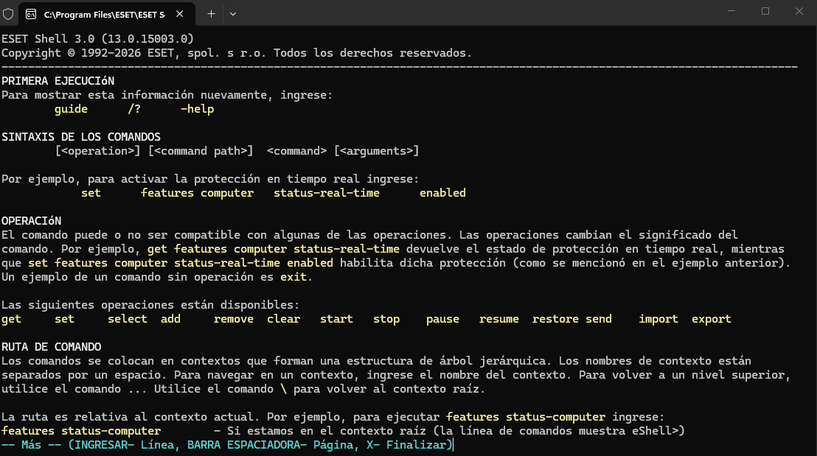Click the yellow 'exit.' command text
The width and height of the screenshot is (817, 456).
click(x=296, y=277)
